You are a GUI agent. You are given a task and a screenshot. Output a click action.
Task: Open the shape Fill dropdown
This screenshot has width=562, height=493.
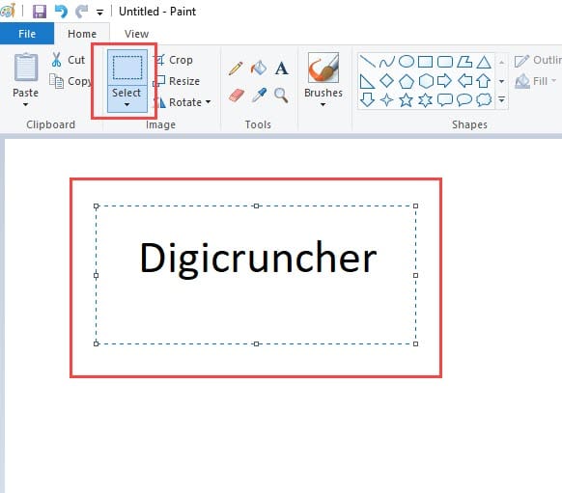[x=536, y=81]
